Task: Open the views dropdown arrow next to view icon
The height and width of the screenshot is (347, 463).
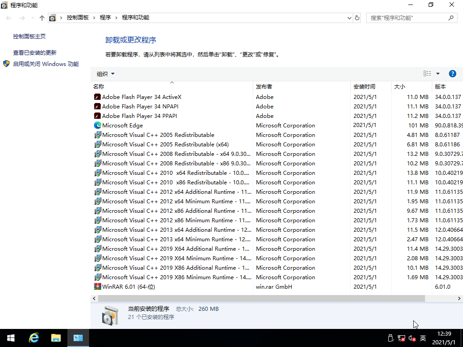Action: tap(437, 73)
